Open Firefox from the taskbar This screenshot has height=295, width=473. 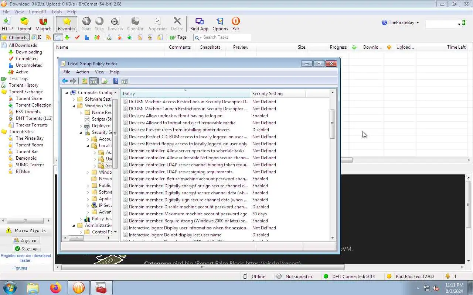(56, 288)
